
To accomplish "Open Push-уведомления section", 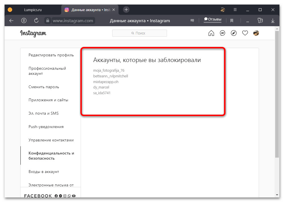I will tap(46, 127).
